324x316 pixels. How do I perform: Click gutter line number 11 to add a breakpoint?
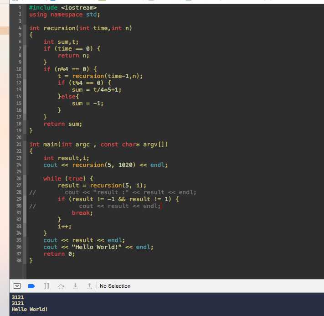click(x=19, y=76)
